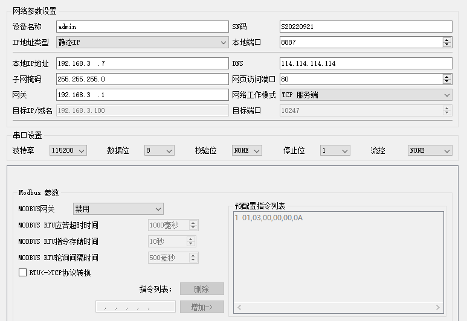Click the 本地IP地址 field
This screenshot has height=321, width=467.
pyautogui.click(x=142, y=63)
